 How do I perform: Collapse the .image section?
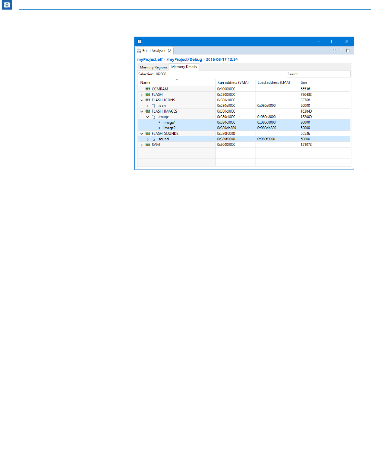pyautogui.click(x=148, y=117)
